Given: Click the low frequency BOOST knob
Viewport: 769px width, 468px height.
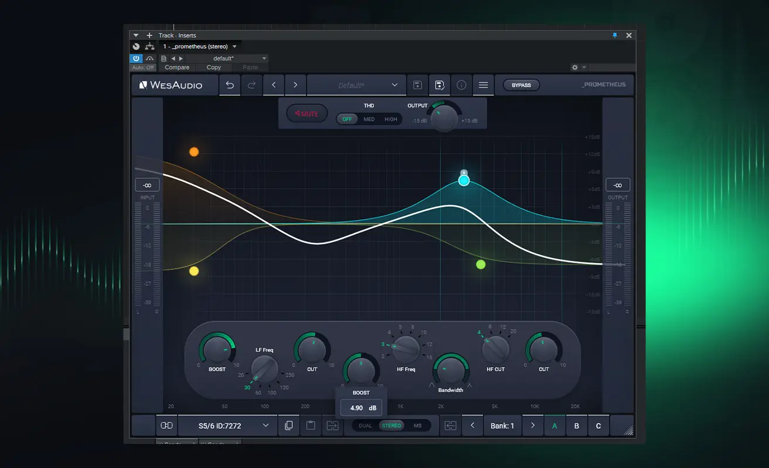Looking at the screenshot, I should pos(217,349).
